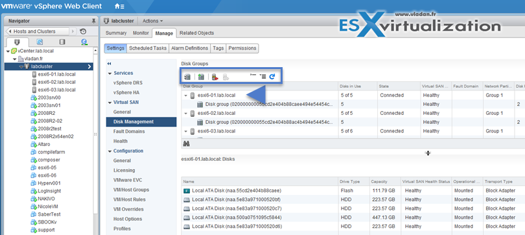Go back via Hosts and Clusters button
525x235 pixels.
point(37,32)
